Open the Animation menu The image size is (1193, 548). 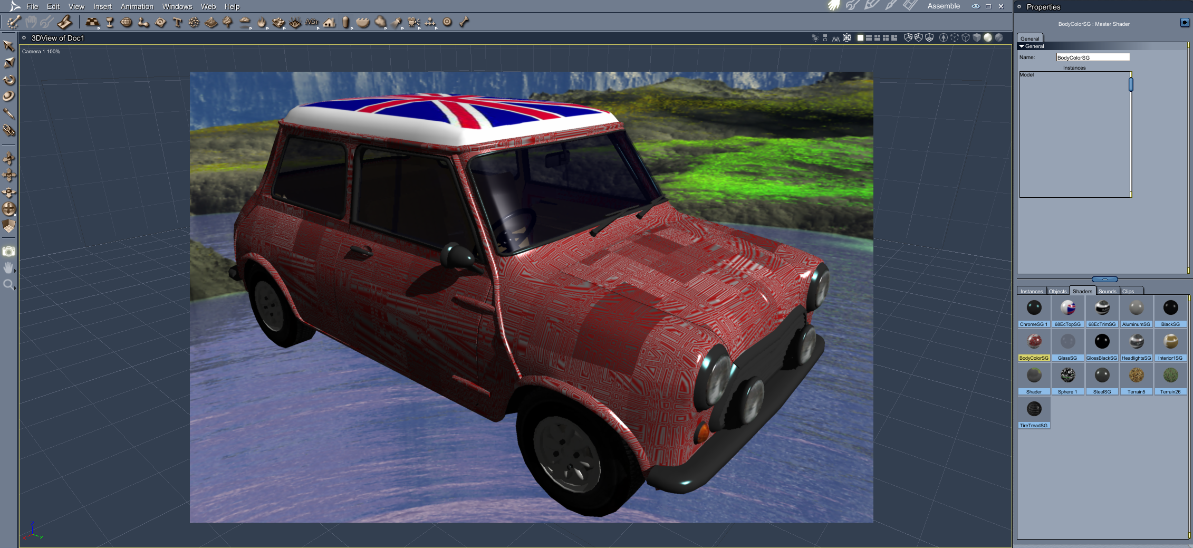[137, 6]
